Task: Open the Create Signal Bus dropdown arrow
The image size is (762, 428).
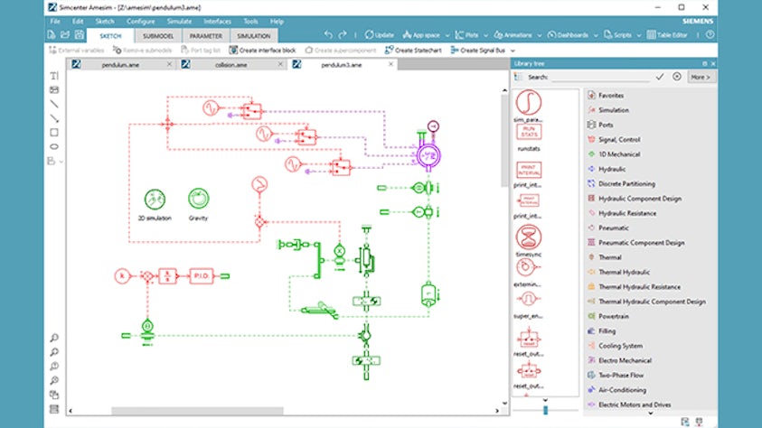Action: [513, 51]
